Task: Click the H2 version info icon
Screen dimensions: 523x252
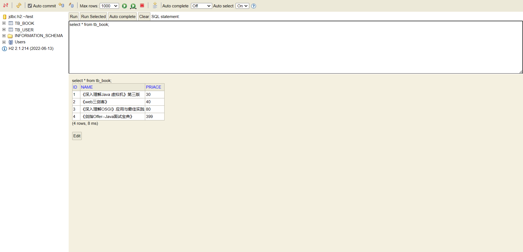Action: (x=5, y=48)
